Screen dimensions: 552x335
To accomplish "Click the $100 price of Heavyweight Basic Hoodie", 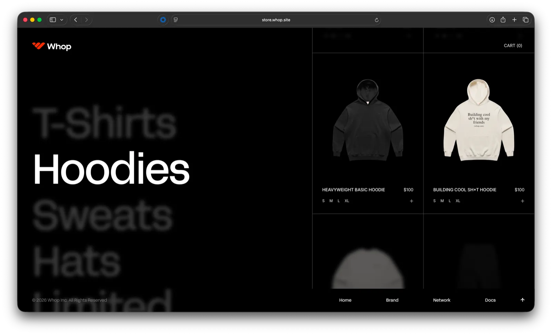I will tap(408, 190).
